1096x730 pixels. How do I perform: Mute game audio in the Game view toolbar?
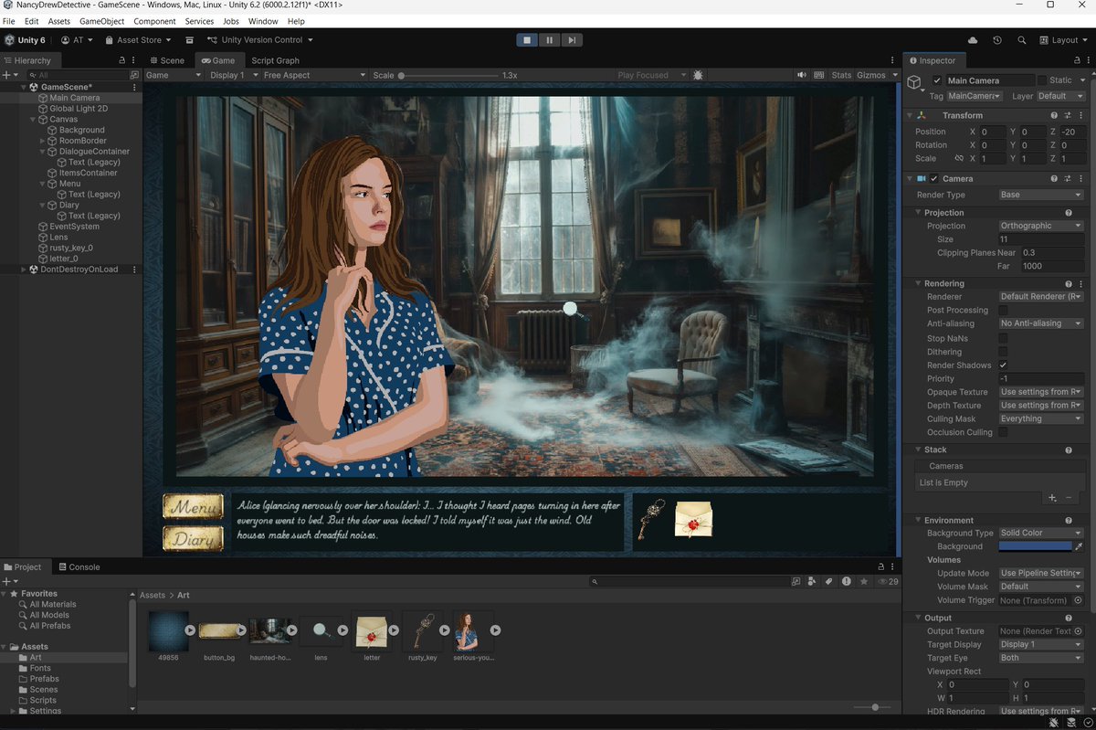802,74
